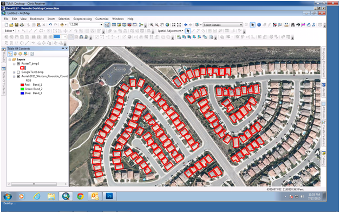
Task: Click the Green Band_2 color swatch
Action: tap(22, 89)
